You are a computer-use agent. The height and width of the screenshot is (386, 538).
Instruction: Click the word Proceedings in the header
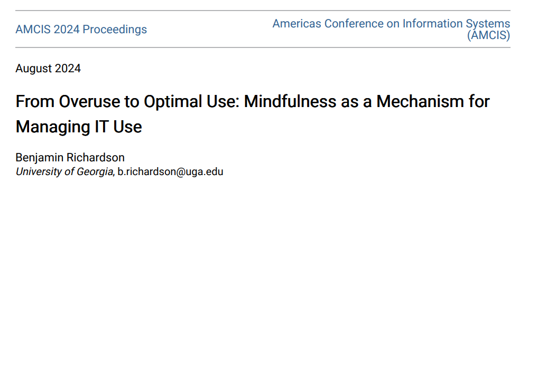(115, 30)
